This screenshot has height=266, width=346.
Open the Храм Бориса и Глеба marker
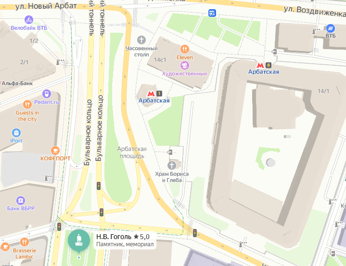coord(172,165)
